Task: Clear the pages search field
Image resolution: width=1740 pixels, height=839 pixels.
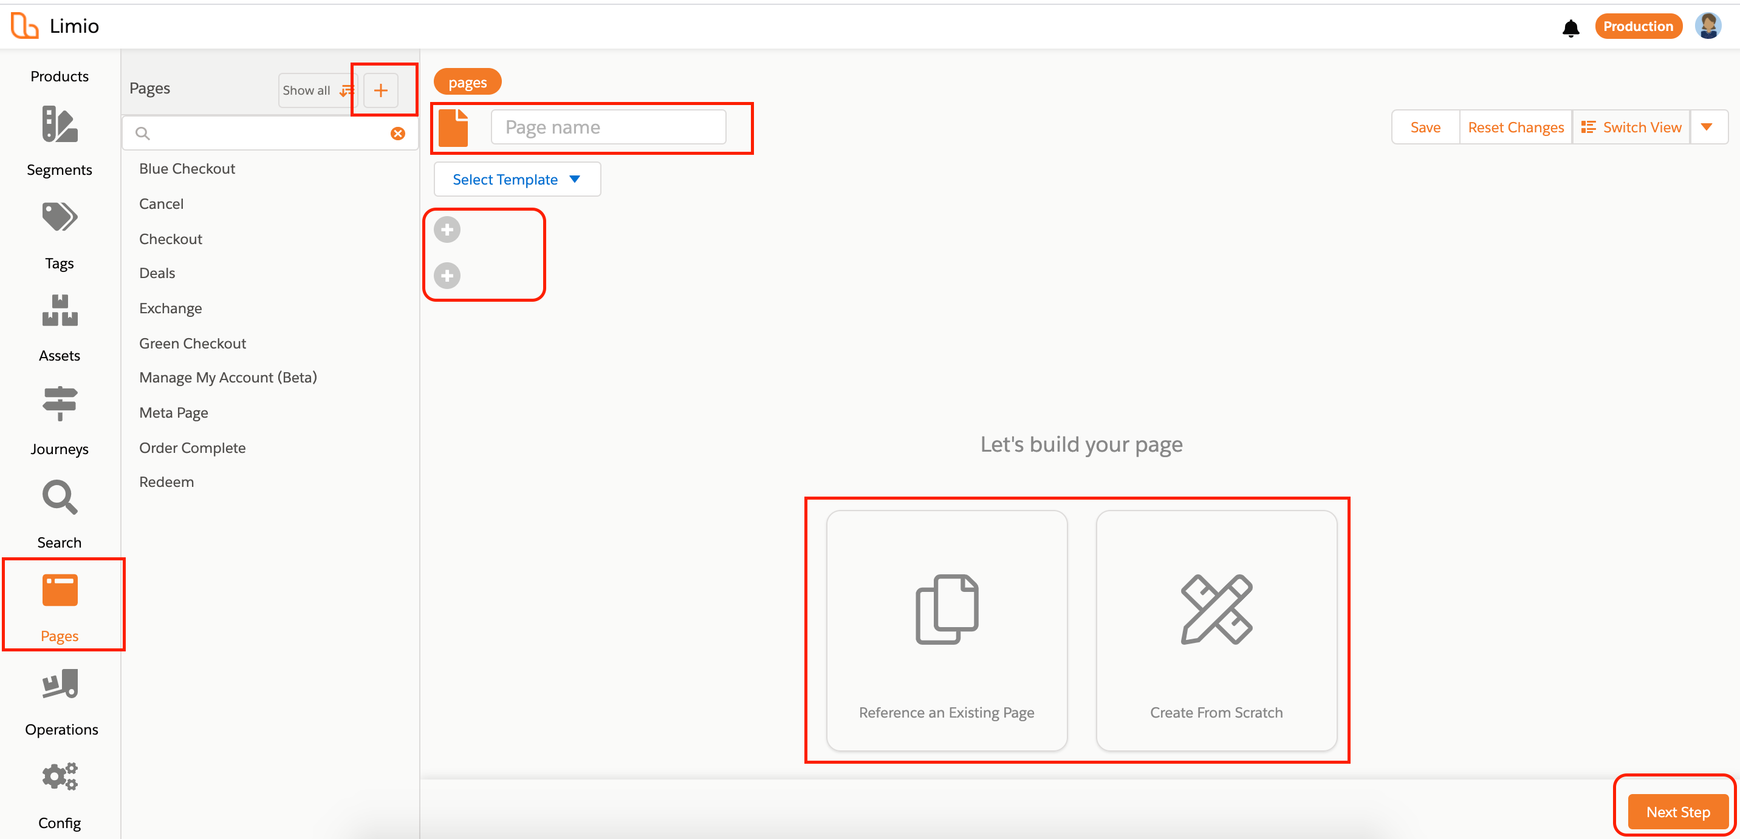Action: (x=398, y=134)
